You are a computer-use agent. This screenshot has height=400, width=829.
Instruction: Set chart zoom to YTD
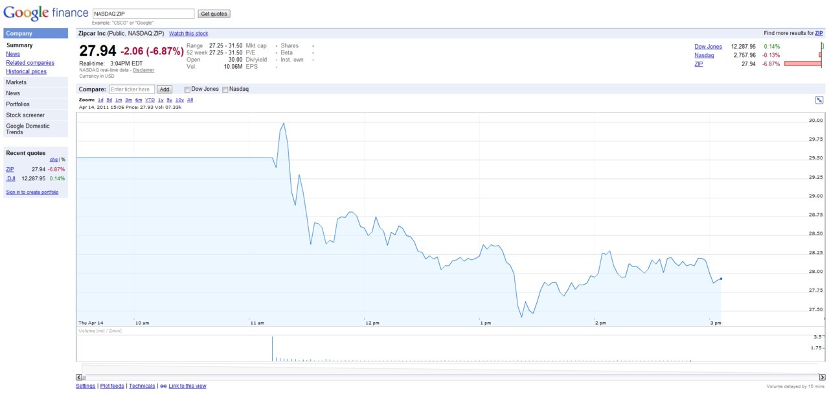pyautogui.click(x=150, y=100)
